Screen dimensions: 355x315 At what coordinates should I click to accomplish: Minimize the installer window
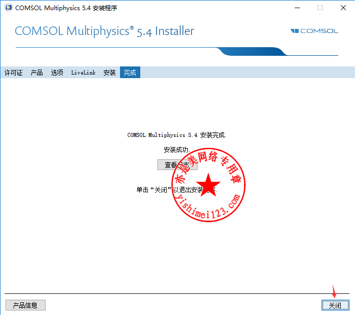tap(297, 8)
